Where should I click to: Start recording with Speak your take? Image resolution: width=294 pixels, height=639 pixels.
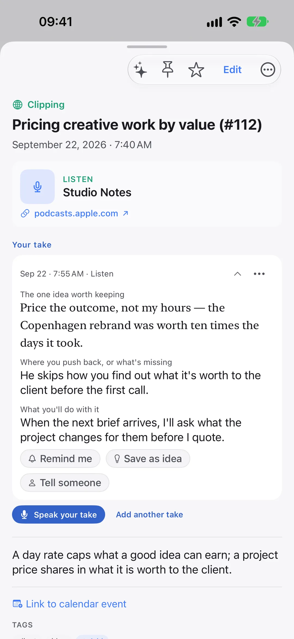click(x=59, y=515)
